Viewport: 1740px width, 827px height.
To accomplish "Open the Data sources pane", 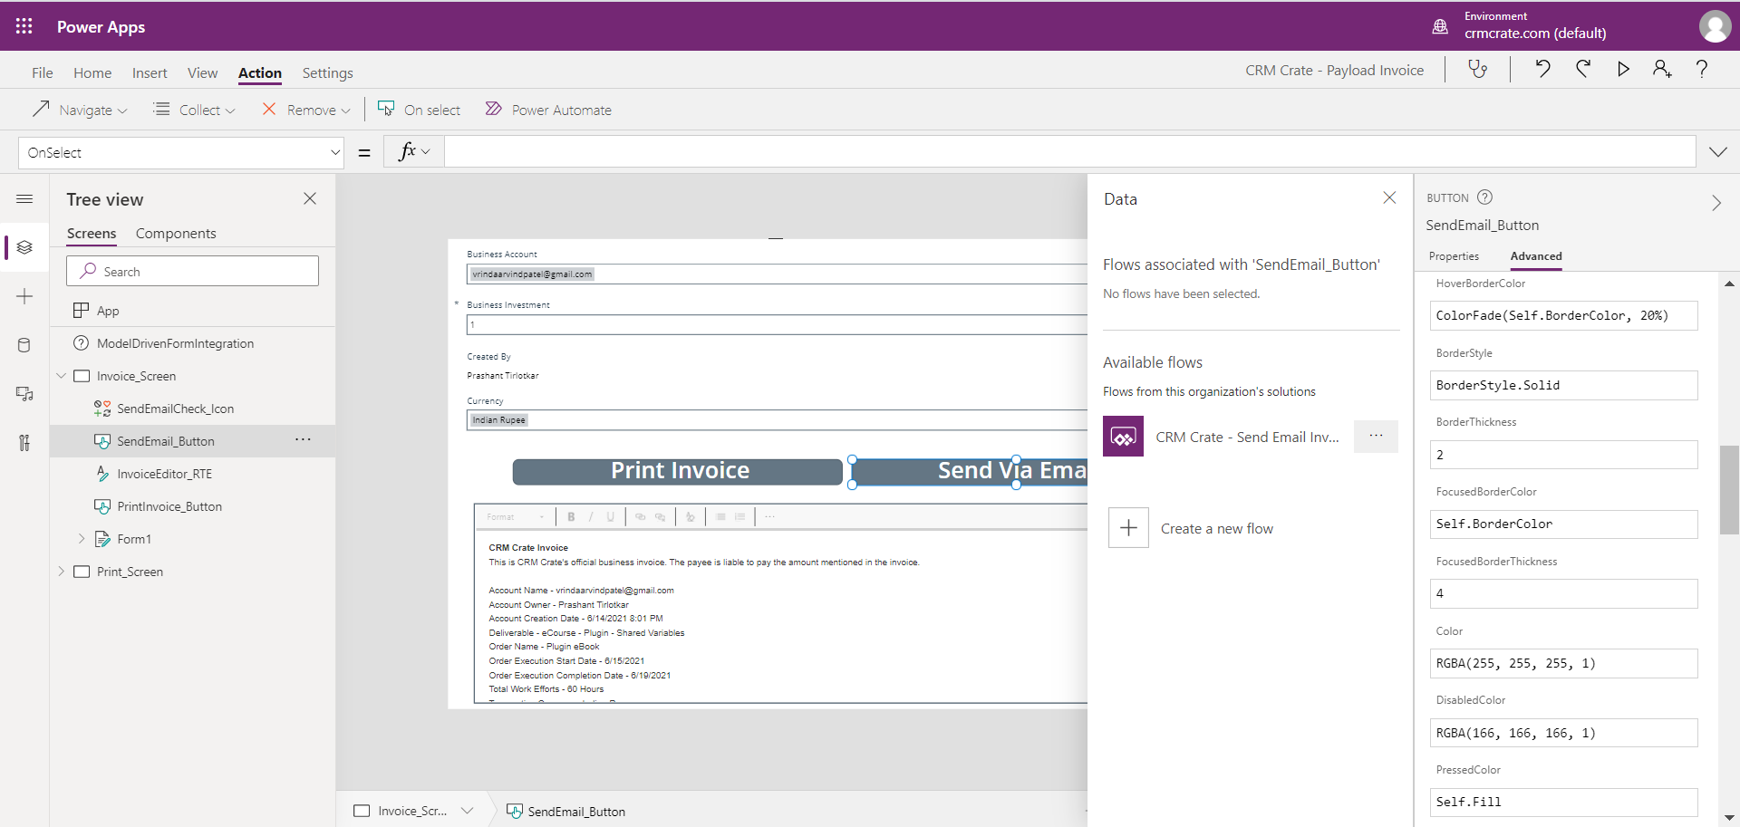I will point(24,344).
